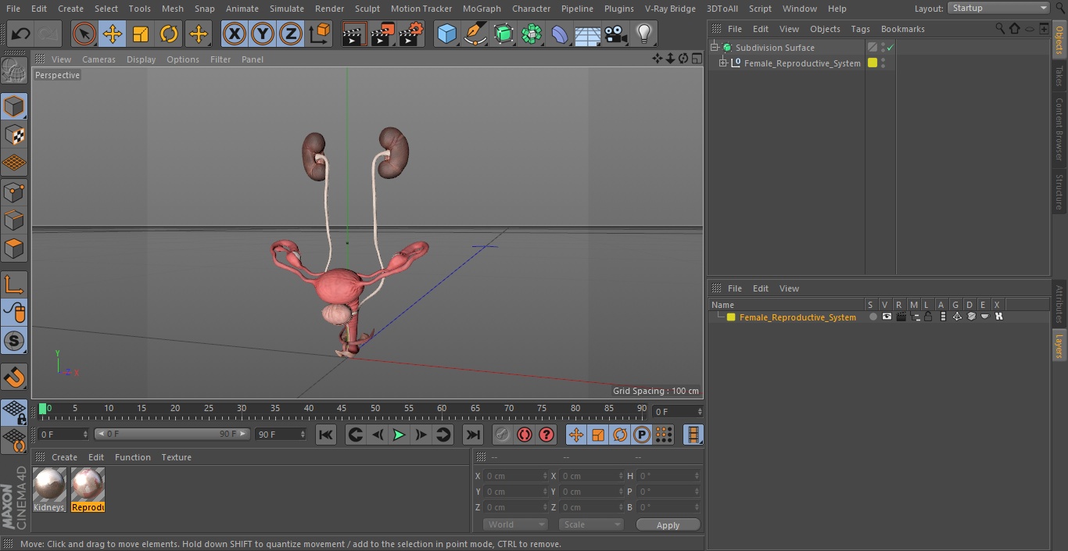The width and height of the screenshot is (1068, 551).
Task: Toggle Z axis lock
Action: pyautogui.click(x=291, y=34)
